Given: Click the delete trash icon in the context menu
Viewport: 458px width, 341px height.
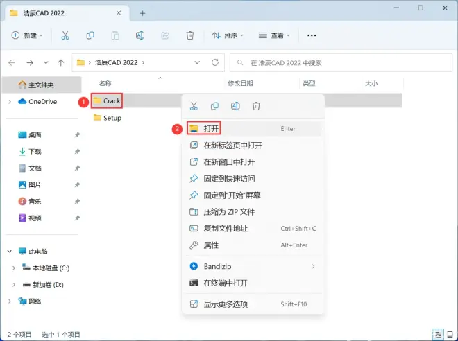Looking at the screenshot, I should (x=256, y=106).
